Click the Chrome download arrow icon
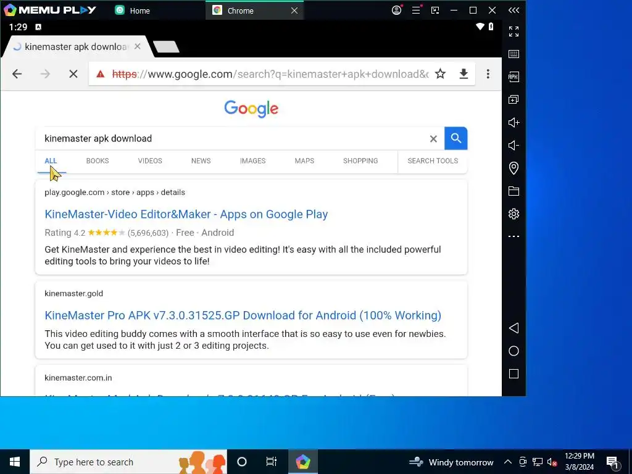This screenshot has width=632, height=474. point(464,74)
